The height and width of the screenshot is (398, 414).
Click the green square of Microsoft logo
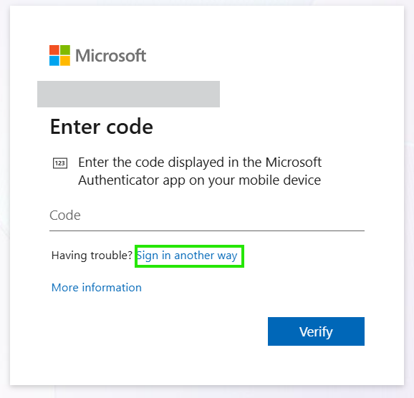coord(65,50)
